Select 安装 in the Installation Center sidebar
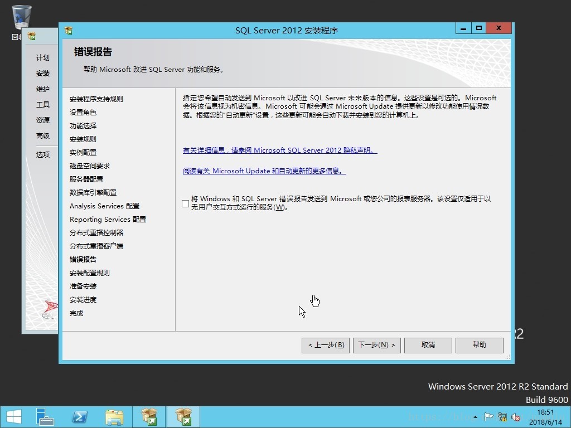The width and height of the screenshot is (571, 428). click(x=42, y=73)
